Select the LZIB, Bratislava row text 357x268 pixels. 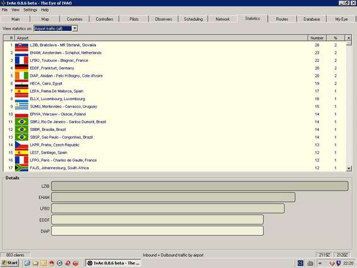pos(63,45)
